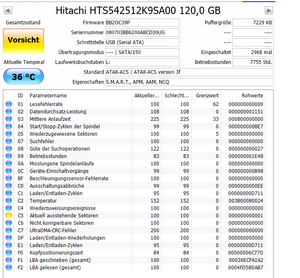Select the Firmware field BB2OC39P
Viewport: 300px width, 278px height.
(142, 23)
